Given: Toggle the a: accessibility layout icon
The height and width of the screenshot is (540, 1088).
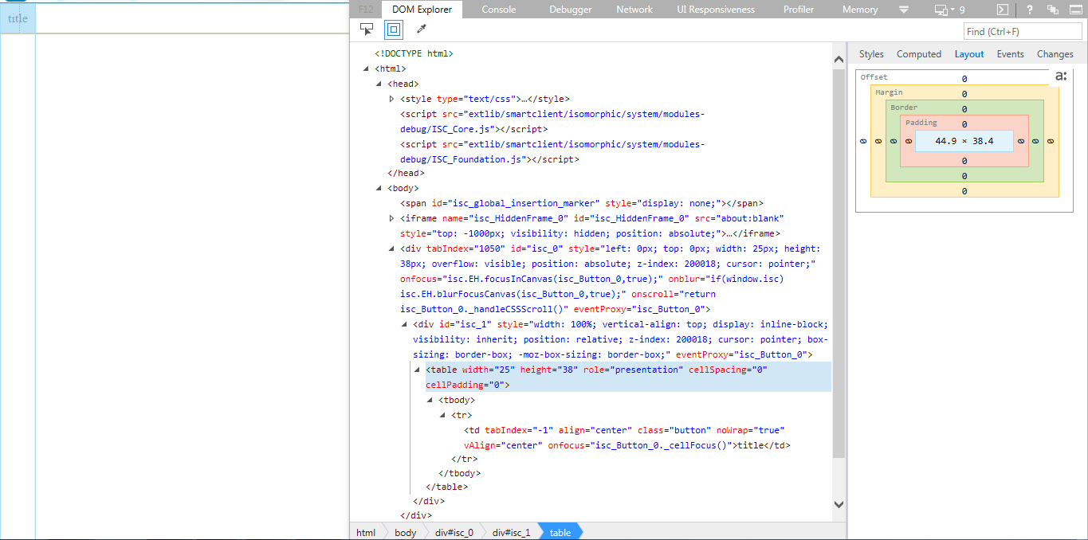Looking at the screenshot, I should tap(1060, 76).
